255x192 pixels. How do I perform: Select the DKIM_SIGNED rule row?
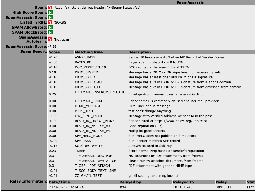click(x=105, y=72)
